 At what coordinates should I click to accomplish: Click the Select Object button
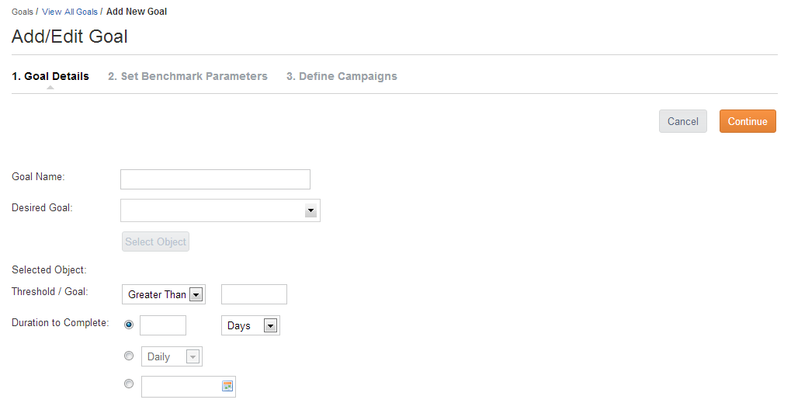click(x=155, y=241)
